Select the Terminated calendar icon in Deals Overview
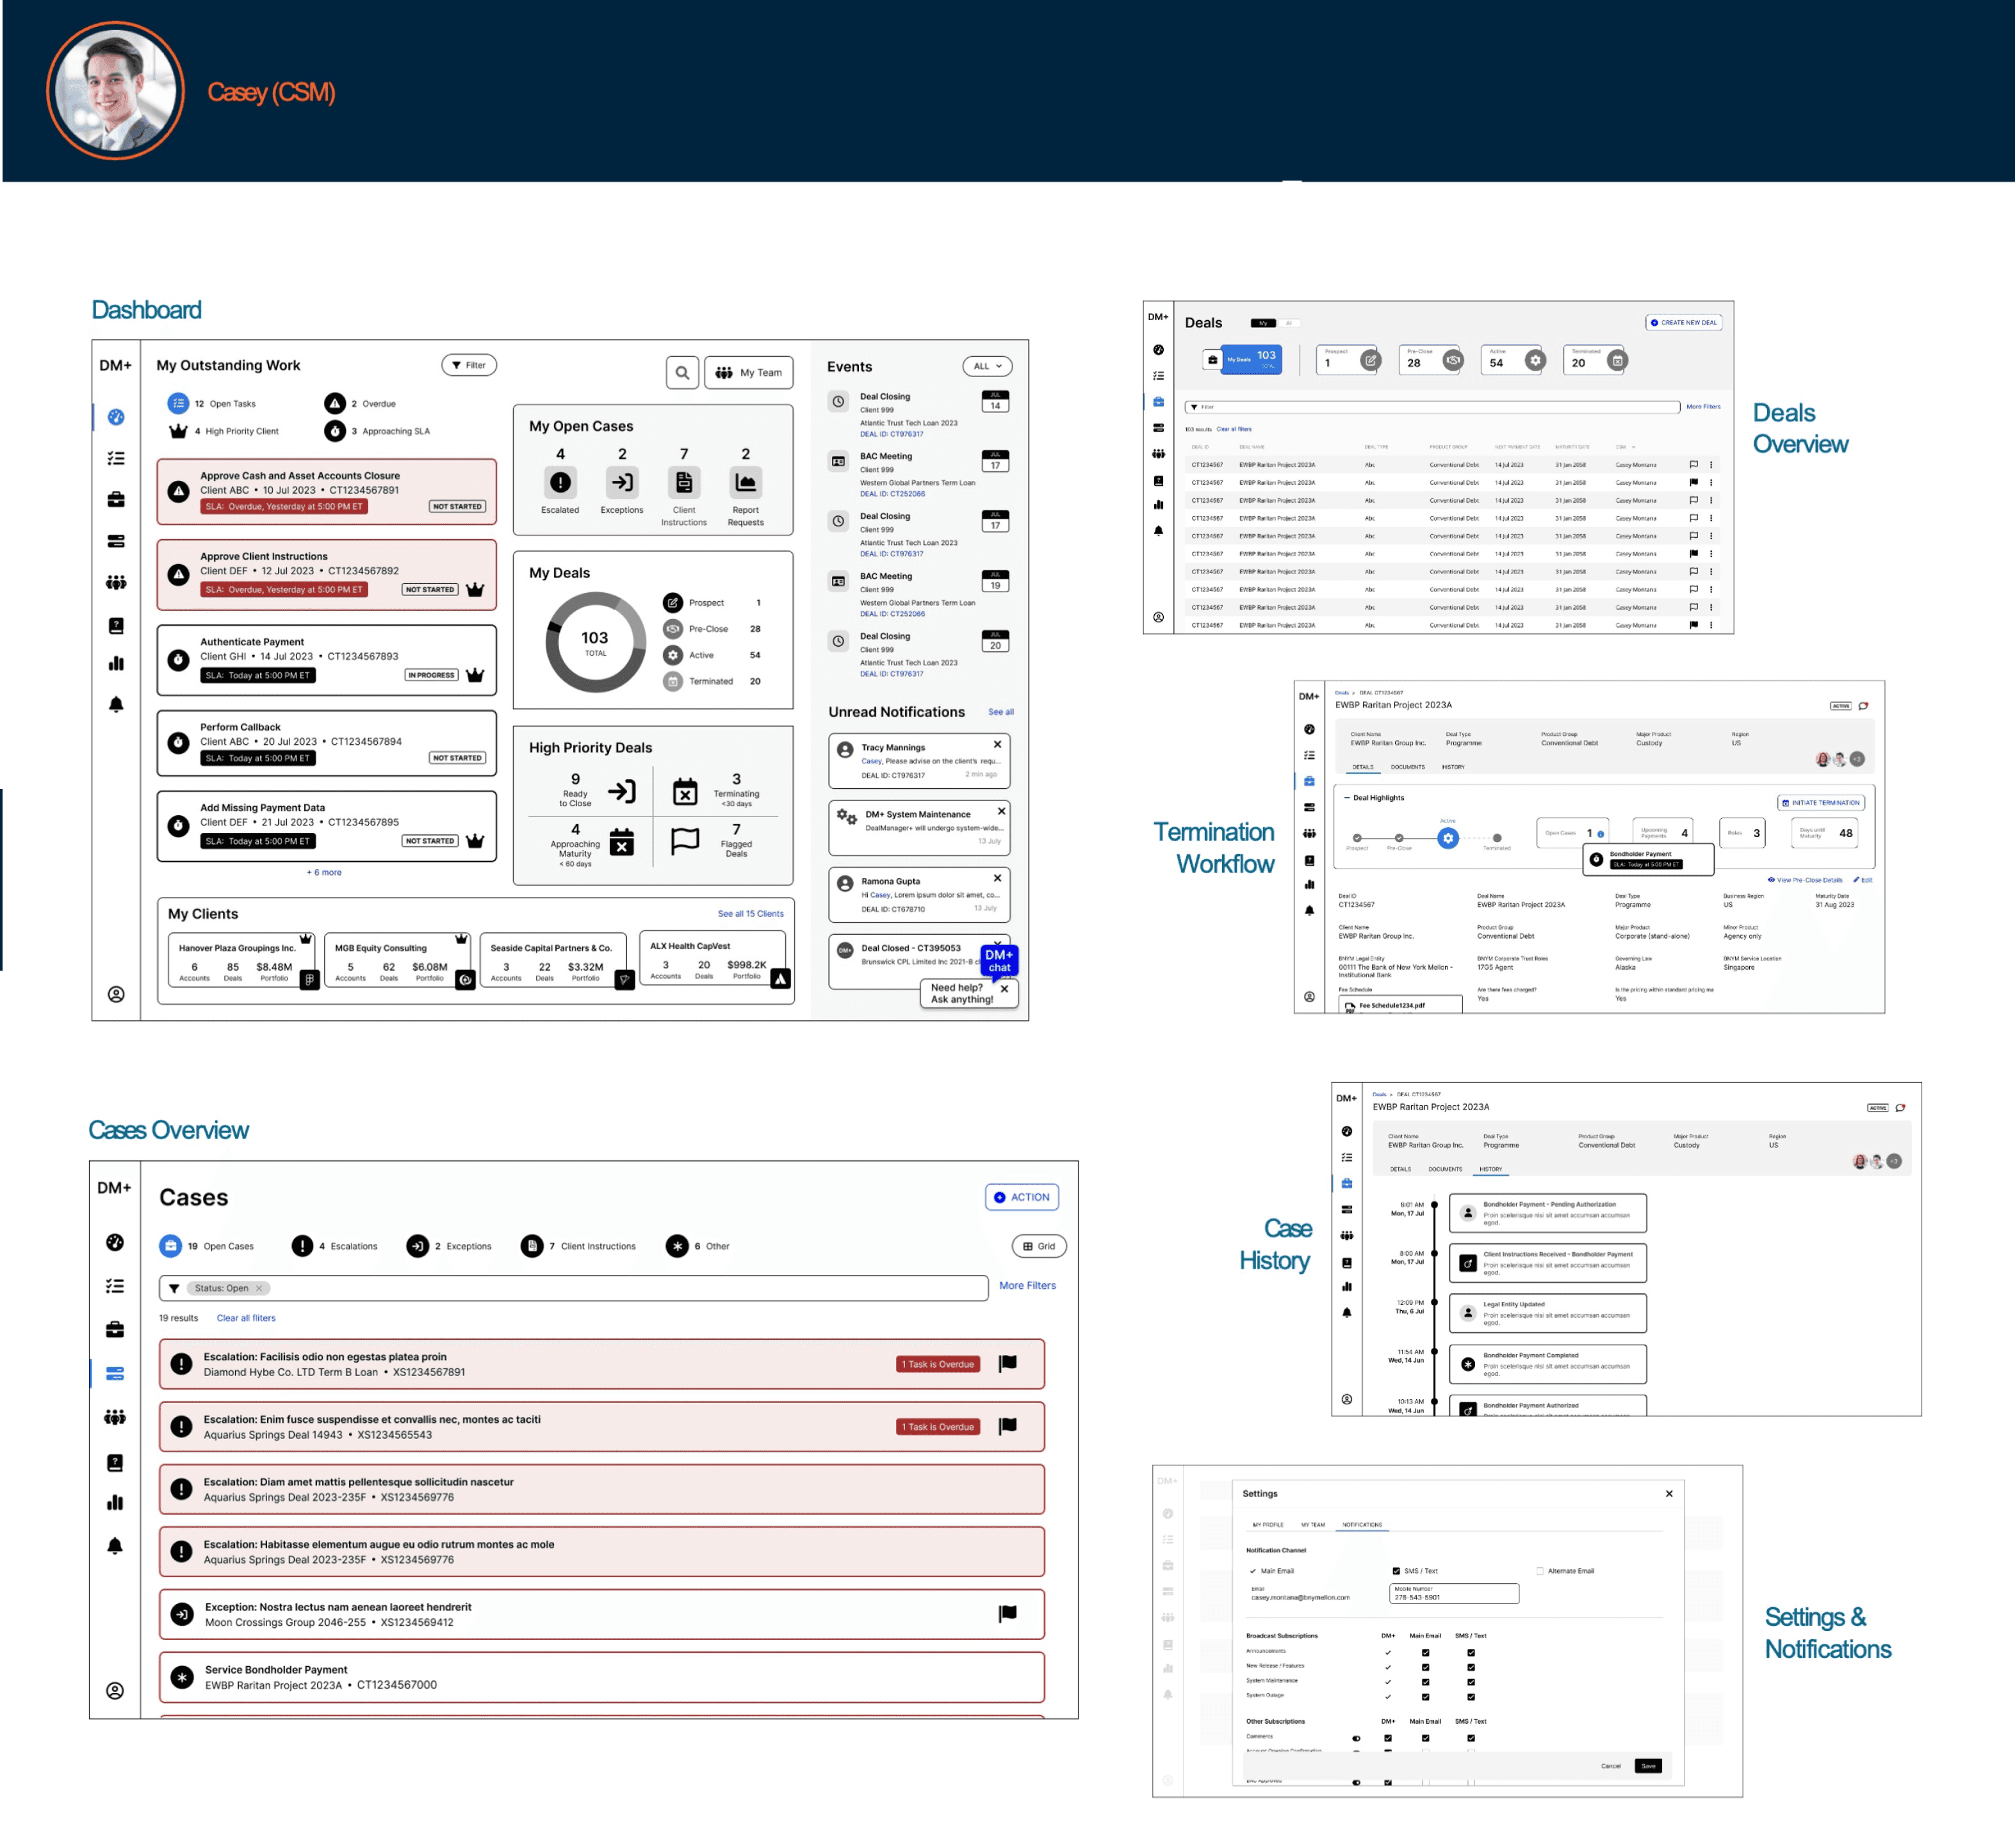 coord(1617,360)
